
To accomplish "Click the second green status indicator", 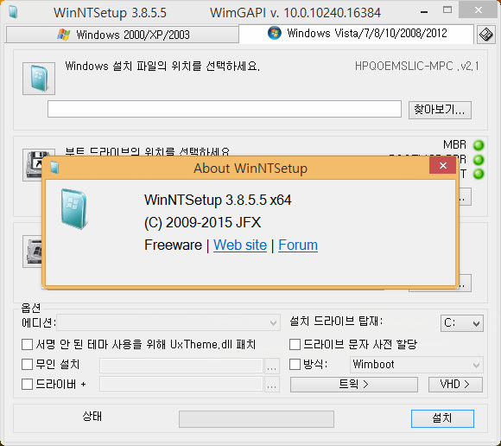I will [x=479, y=160].
